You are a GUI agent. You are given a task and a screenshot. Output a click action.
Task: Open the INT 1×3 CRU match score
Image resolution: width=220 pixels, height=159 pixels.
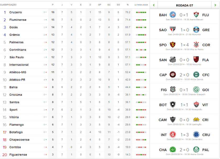pos(184,135)
